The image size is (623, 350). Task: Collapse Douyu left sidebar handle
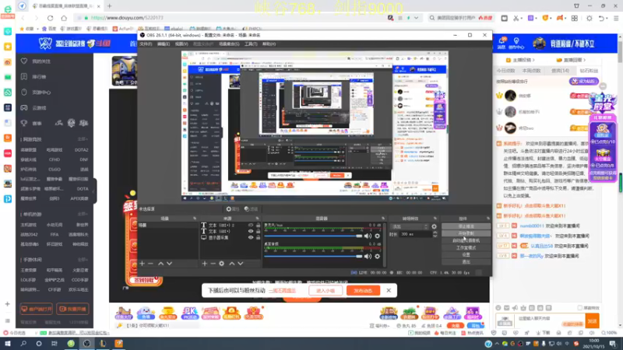coord(94,191)
